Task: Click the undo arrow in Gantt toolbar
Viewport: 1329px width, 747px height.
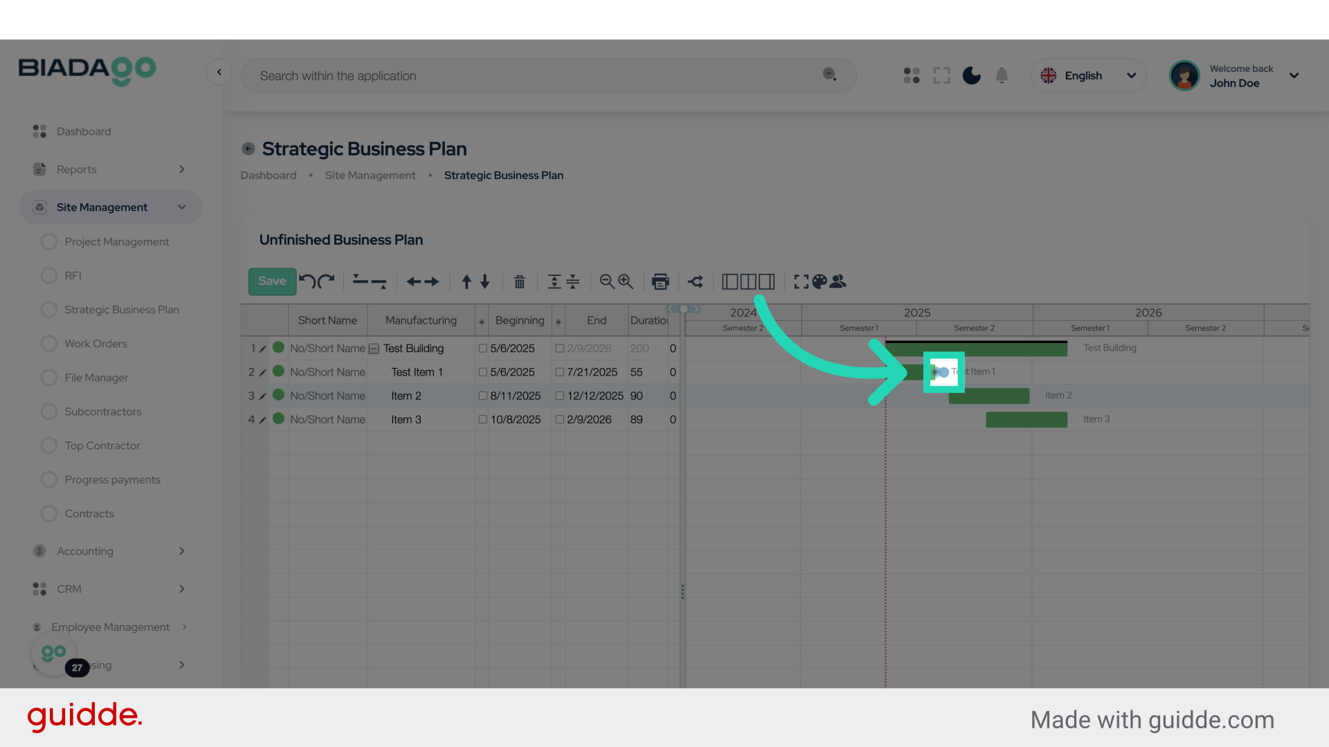Action: click(307, 282)
